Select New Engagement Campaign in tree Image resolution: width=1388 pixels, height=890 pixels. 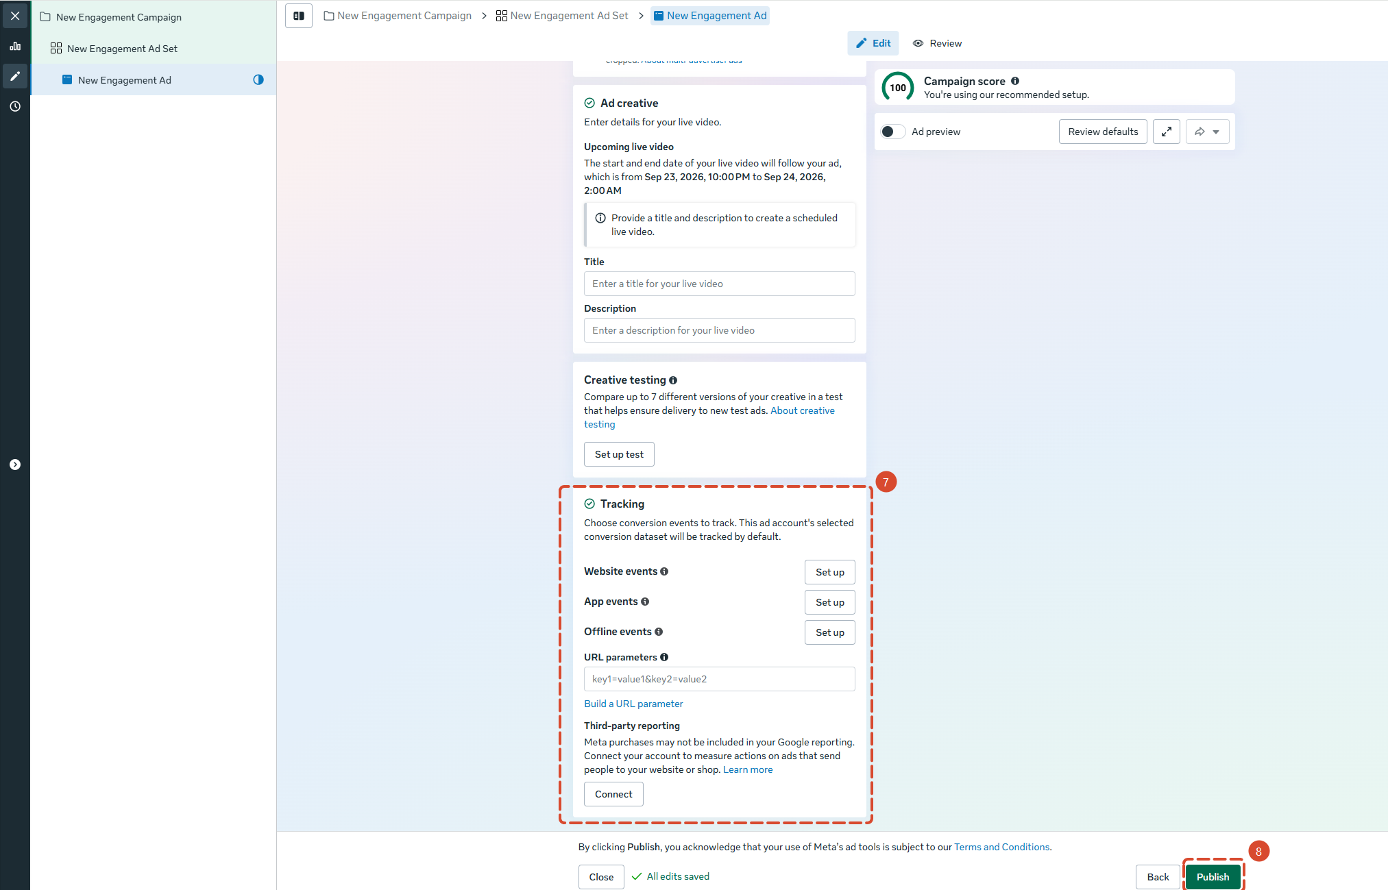coord(153,16)
